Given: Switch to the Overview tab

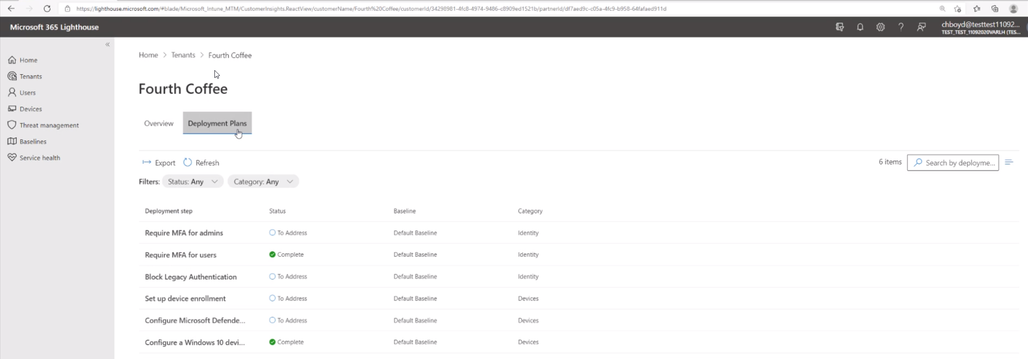Looking at the screenshot, I should (159, 123).
